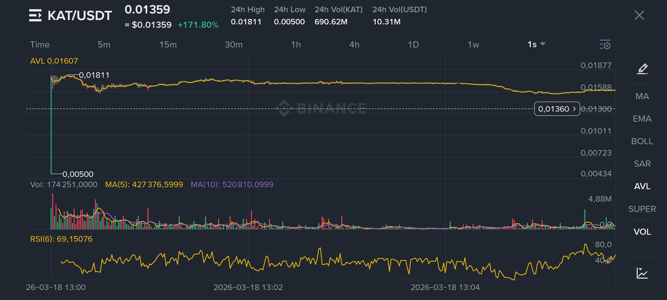Image resolution: width=667 pixels, height=300 pixels.
Task: Turn on the SUPER indicator
Action: (642, 209)
